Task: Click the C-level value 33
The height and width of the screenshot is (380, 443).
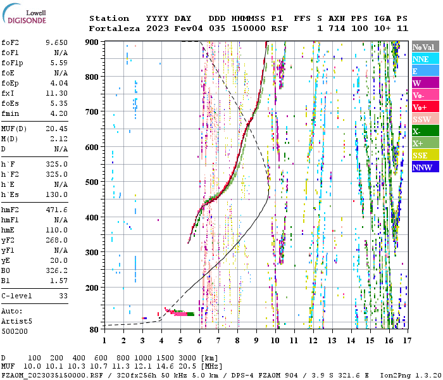Action: click(63, 296)
